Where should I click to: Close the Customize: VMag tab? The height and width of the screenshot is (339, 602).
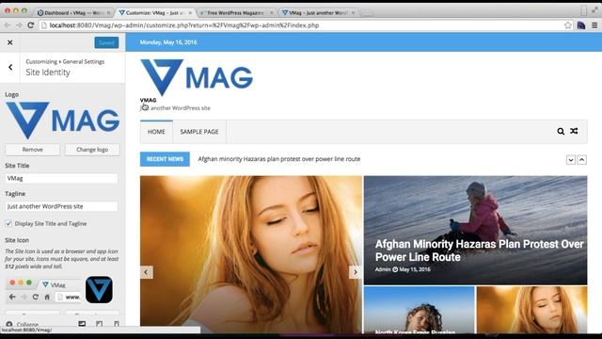[190, 12]
